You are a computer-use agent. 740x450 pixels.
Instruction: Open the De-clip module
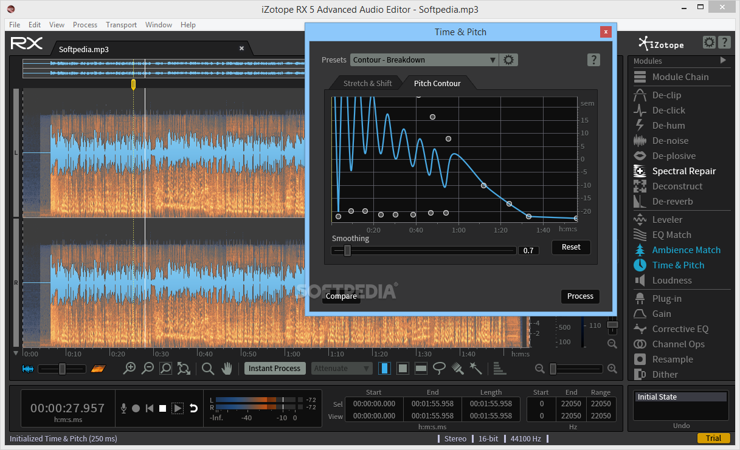666,95
